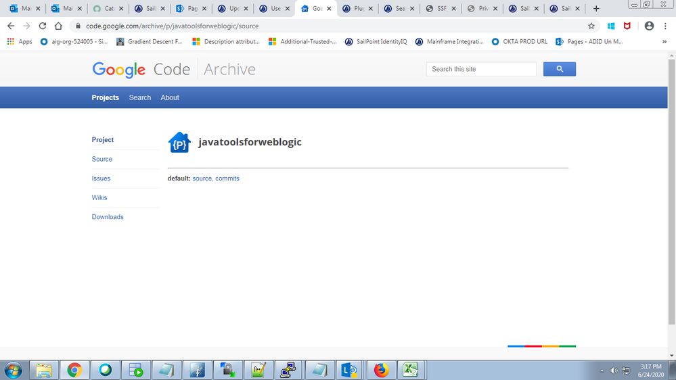Open the Chrome profile avatar icon
The image size is (676, 380).
pyautogui.click(x=649, y=26)
